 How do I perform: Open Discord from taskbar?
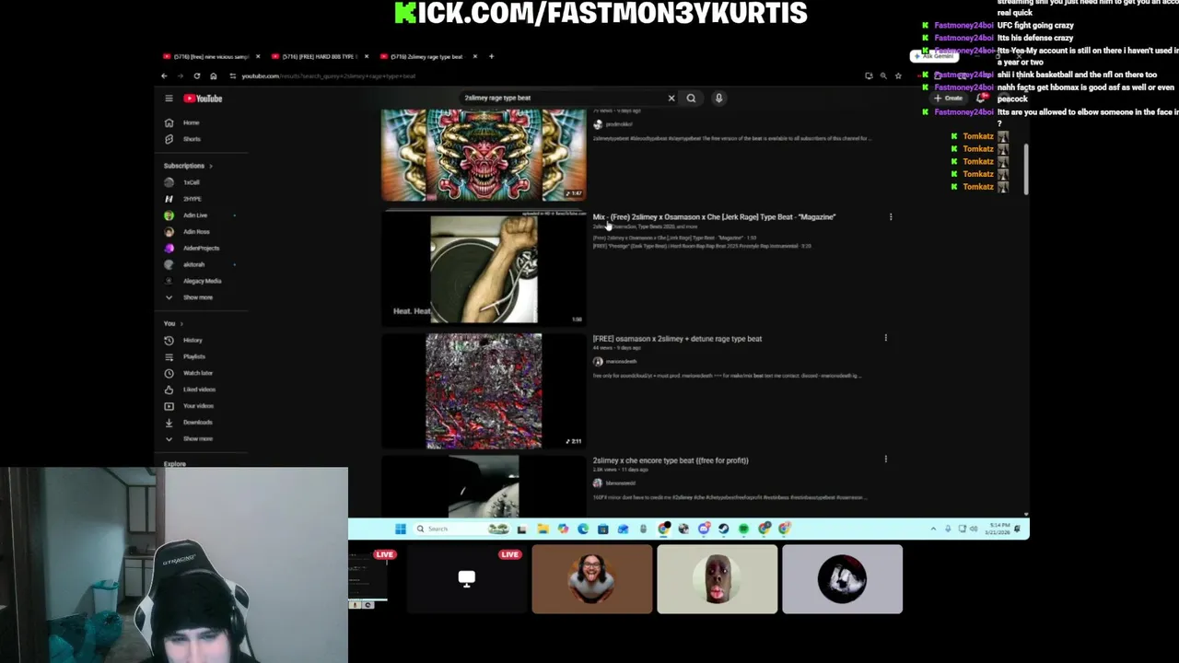tap(704, 529)
